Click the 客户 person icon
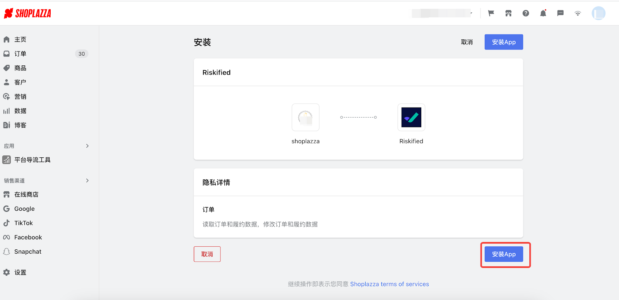 tap(7, 82)
